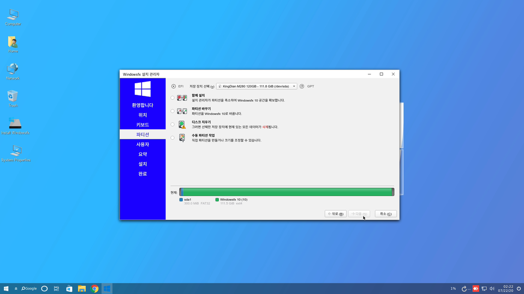This screenshot has width=524, height=294.
Task: Select the '파티션' partition step
Action: coord(142,134)
